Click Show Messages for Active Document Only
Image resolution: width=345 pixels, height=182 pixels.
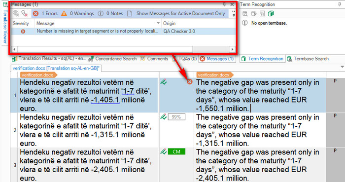coord(176,14)
